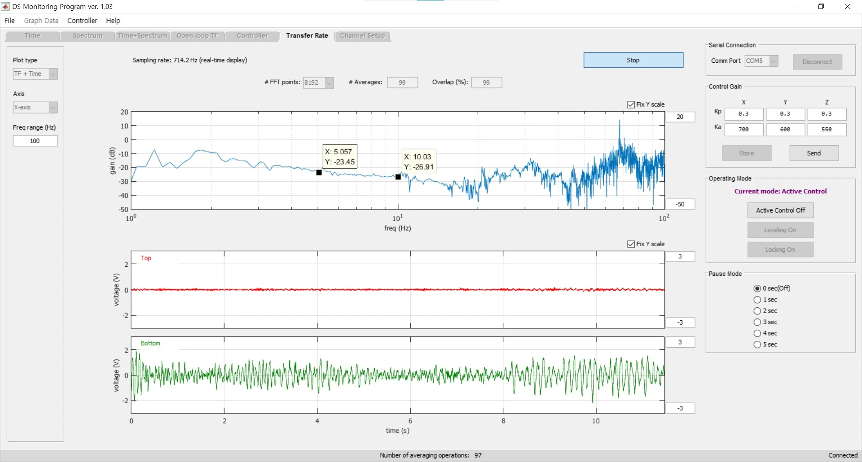Choose the 5 sec pause mode radio button

click(757, 344)
